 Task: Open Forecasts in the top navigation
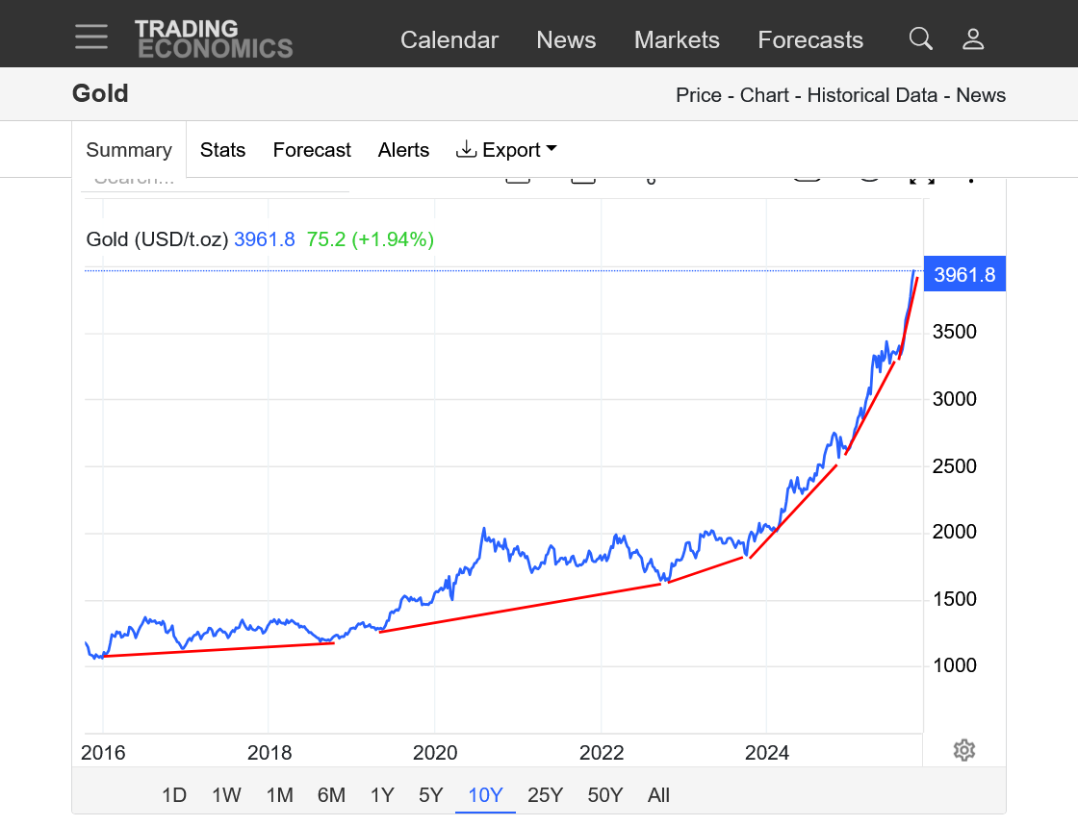pyautogui.click(x=810, y=40)
